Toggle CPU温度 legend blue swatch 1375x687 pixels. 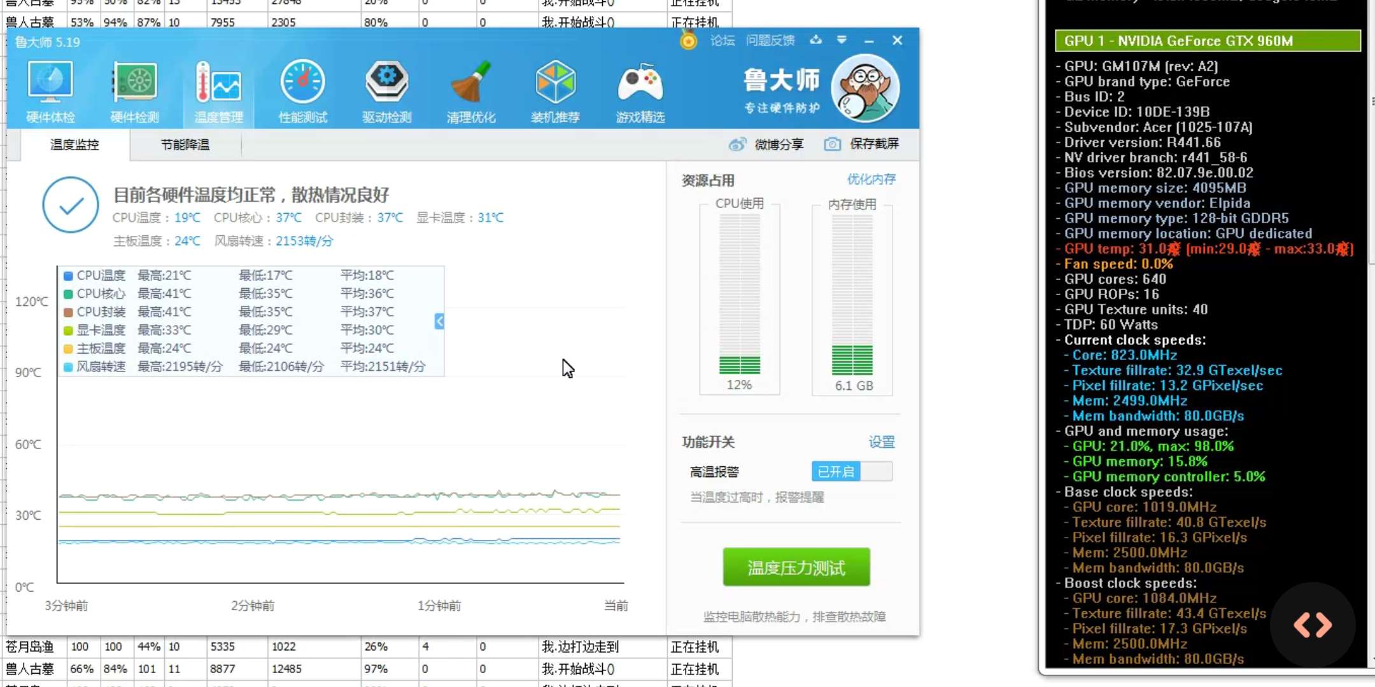(68, 276)
